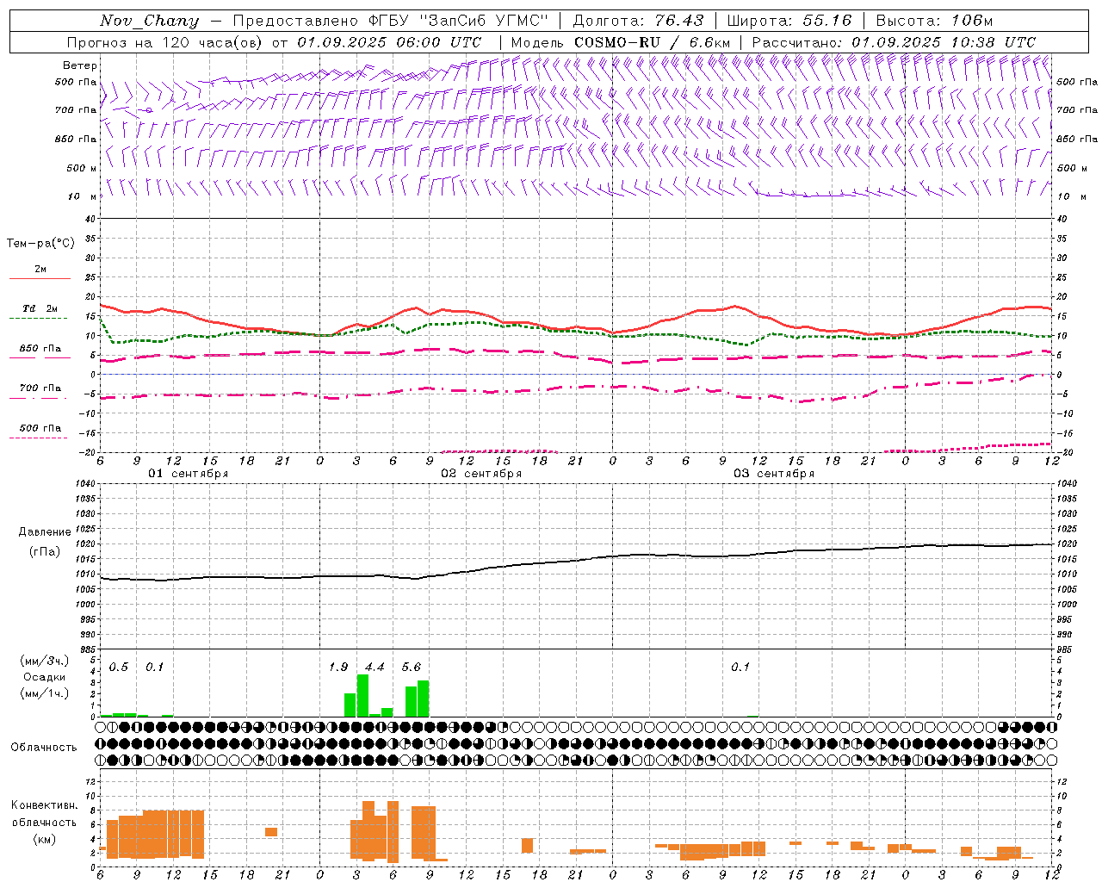The width and height of the screenshot is (1102, 882).
Task: Click the 10 м wind level label on left
Action: pos(83,196)
